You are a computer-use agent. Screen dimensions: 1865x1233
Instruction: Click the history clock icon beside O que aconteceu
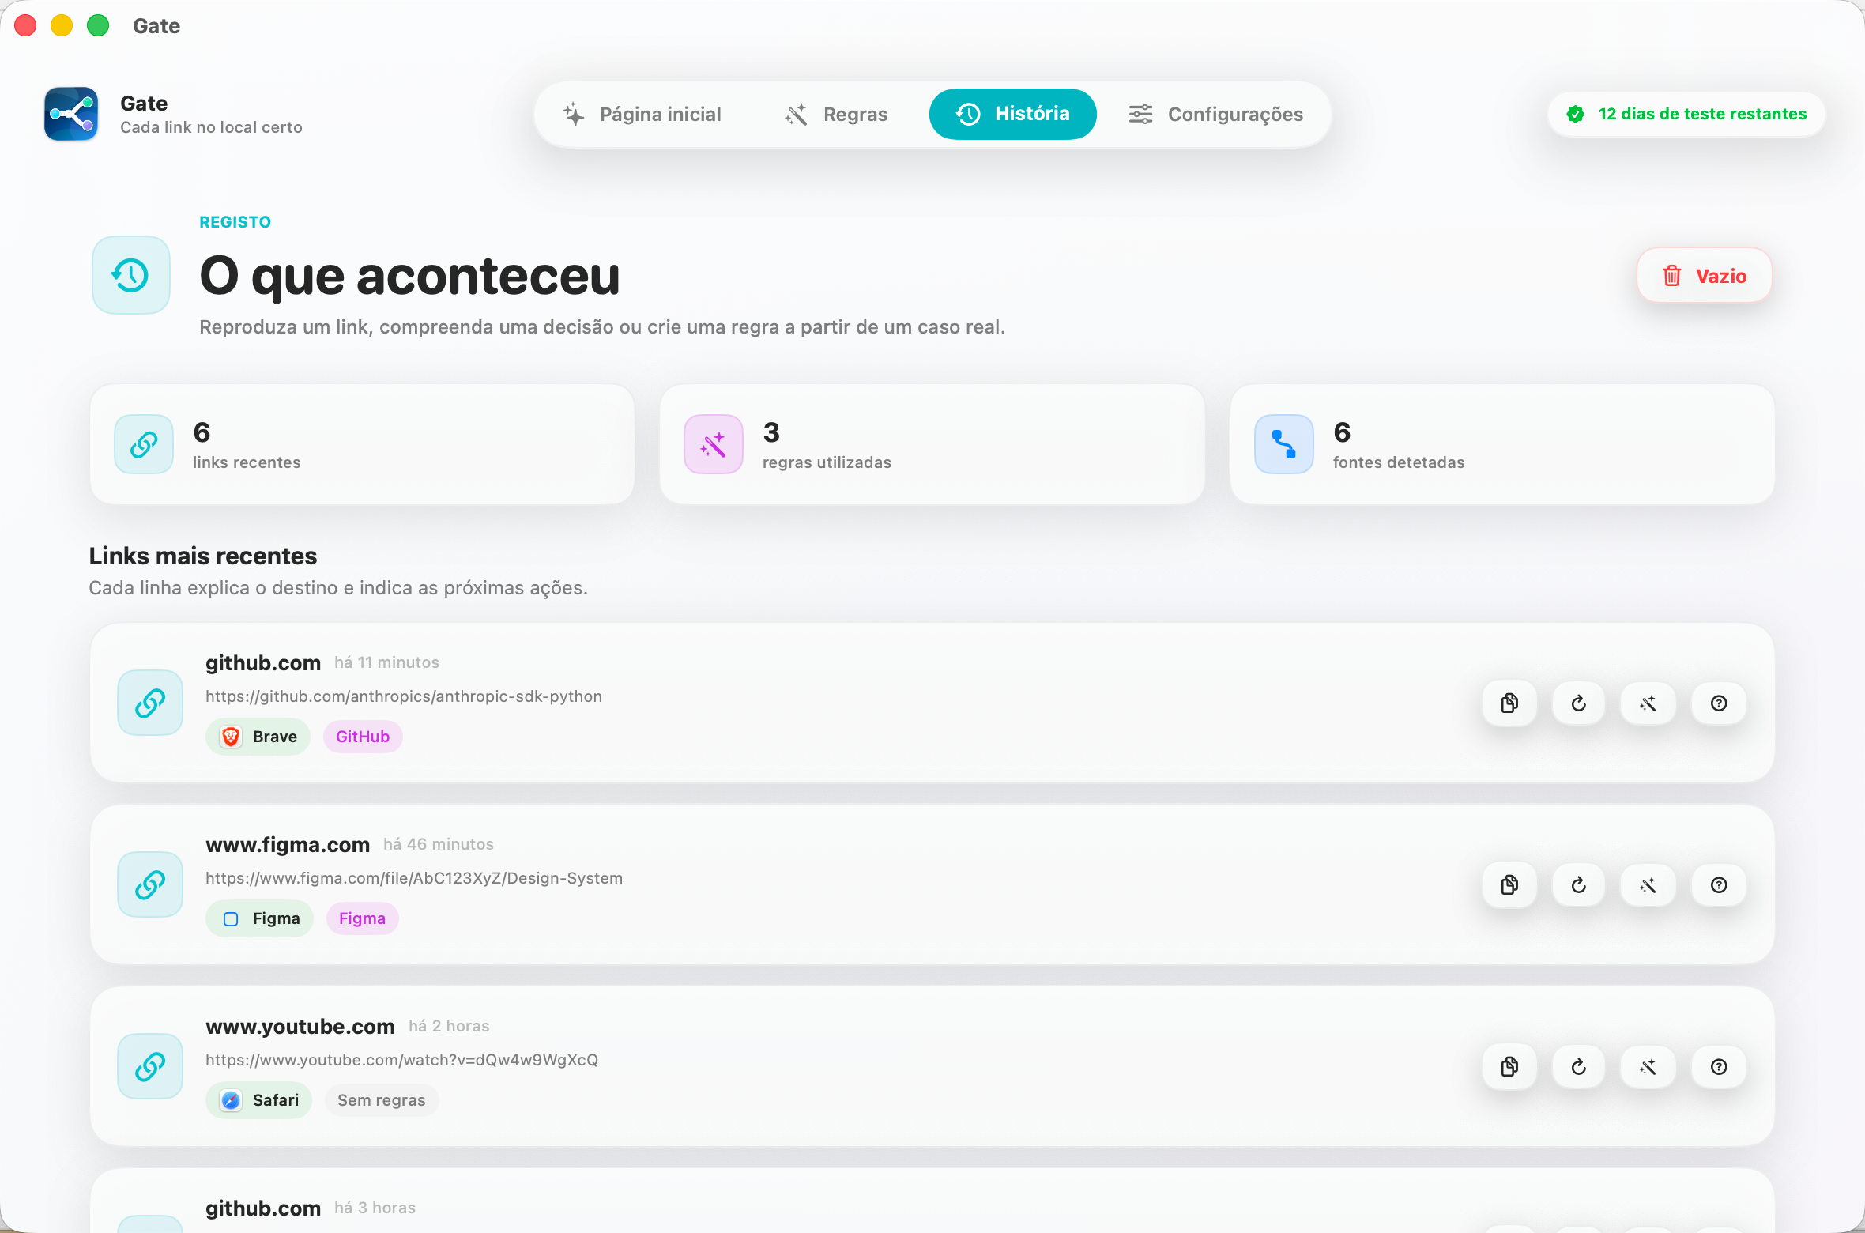(x=131, y=275)
